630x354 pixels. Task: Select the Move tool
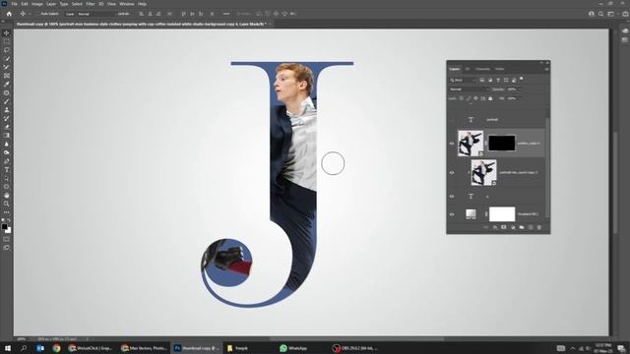click(7, 32)
